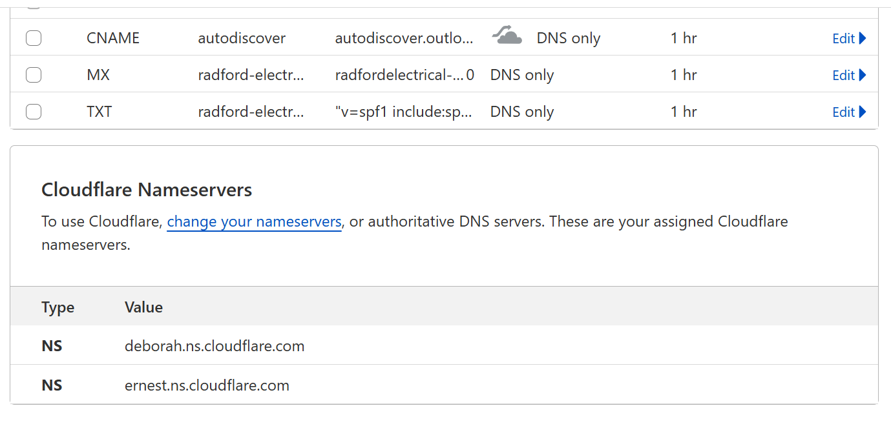Click the TXT type cell

click(99, 112)
